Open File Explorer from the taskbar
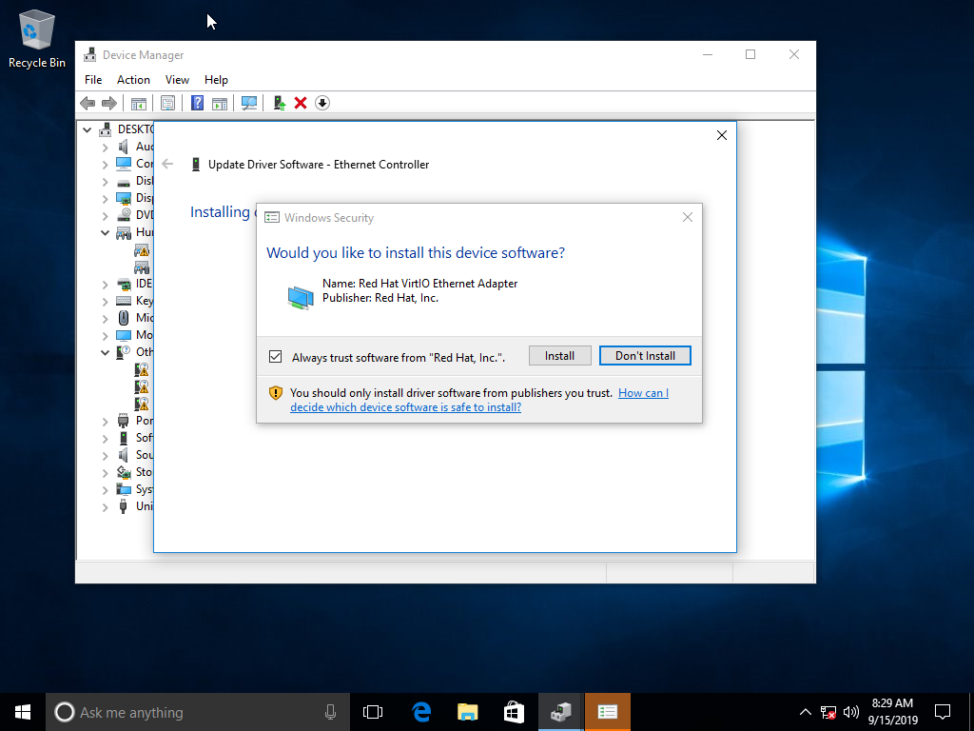Image resolution: width=974 pixels, height=731 pixels. (467, 712)
